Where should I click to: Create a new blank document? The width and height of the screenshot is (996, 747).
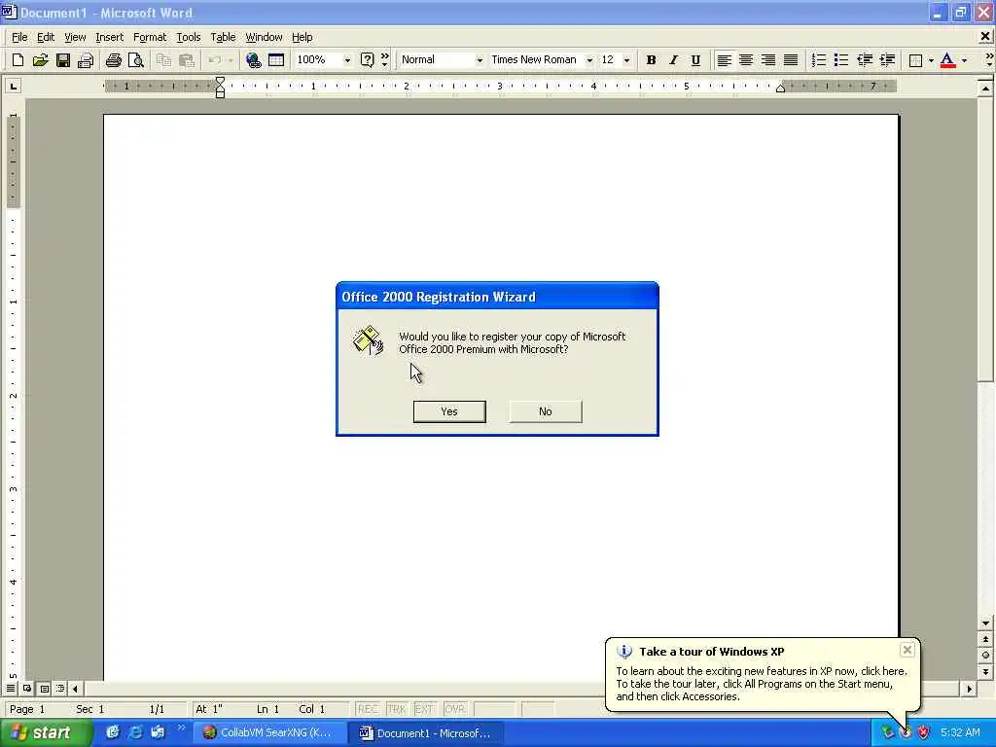click(x=18, y=60)
